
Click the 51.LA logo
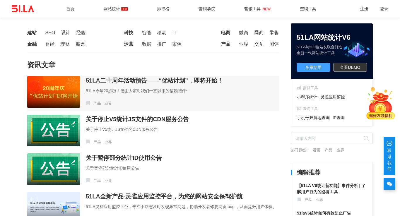point(23,9)
